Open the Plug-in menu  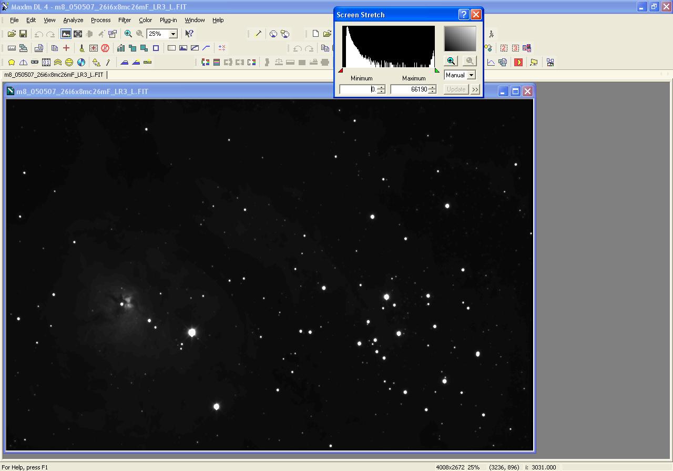(x=168, y=20)
